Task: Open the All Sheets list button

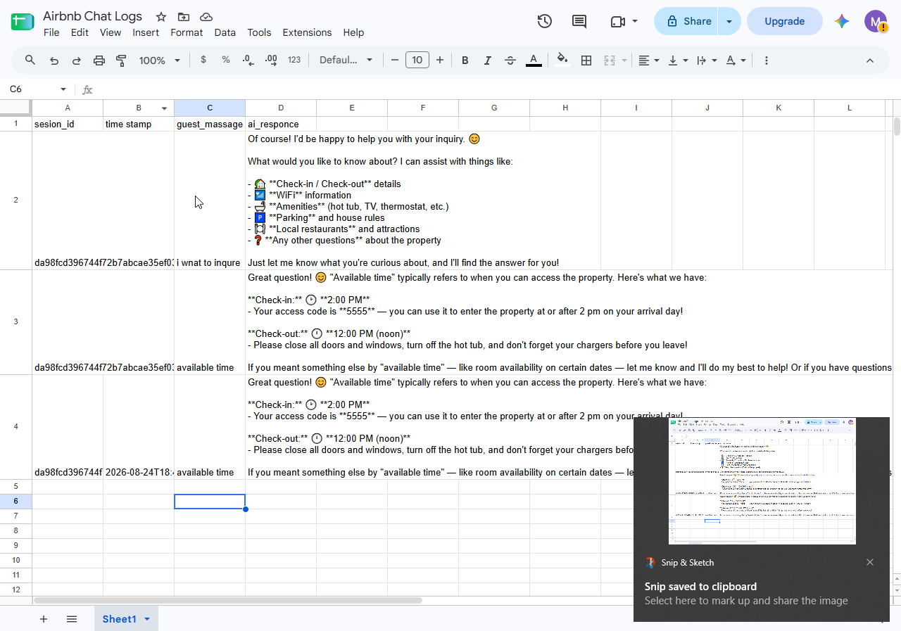Action: (x=72, y=619)
